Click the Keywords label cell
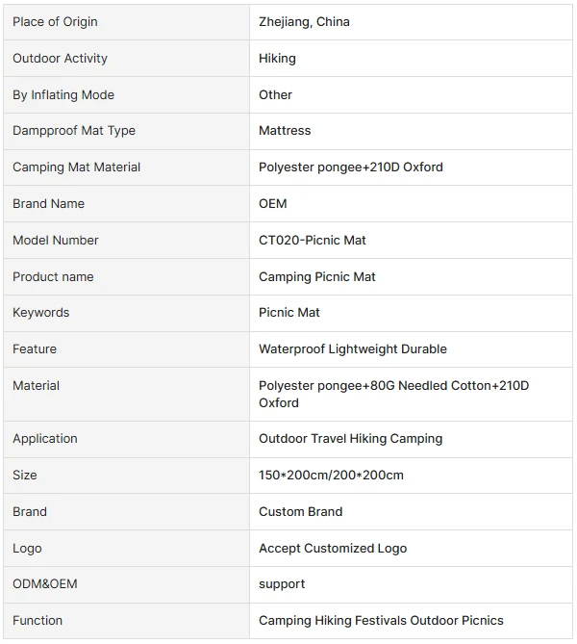The image size is (577, 644). coord(126,313)
